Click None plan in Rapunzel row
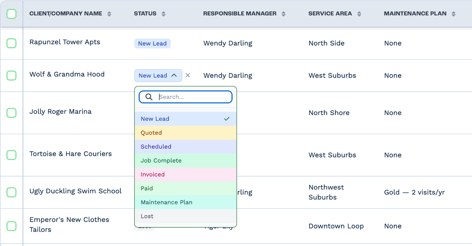472x246 pixels. click(393, 43)
